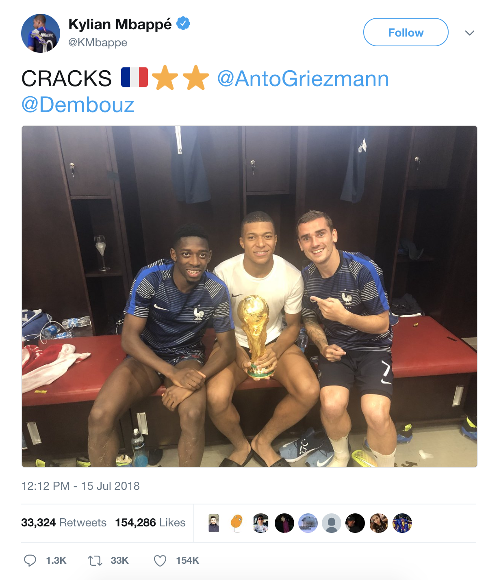499x580 pixels.
Task: Open the locker room photo
Action: (x=249, y=296)
